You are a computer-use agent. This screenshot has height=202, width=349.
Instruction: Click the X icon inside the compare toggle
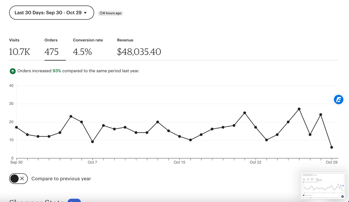click(x=22, y=178)
